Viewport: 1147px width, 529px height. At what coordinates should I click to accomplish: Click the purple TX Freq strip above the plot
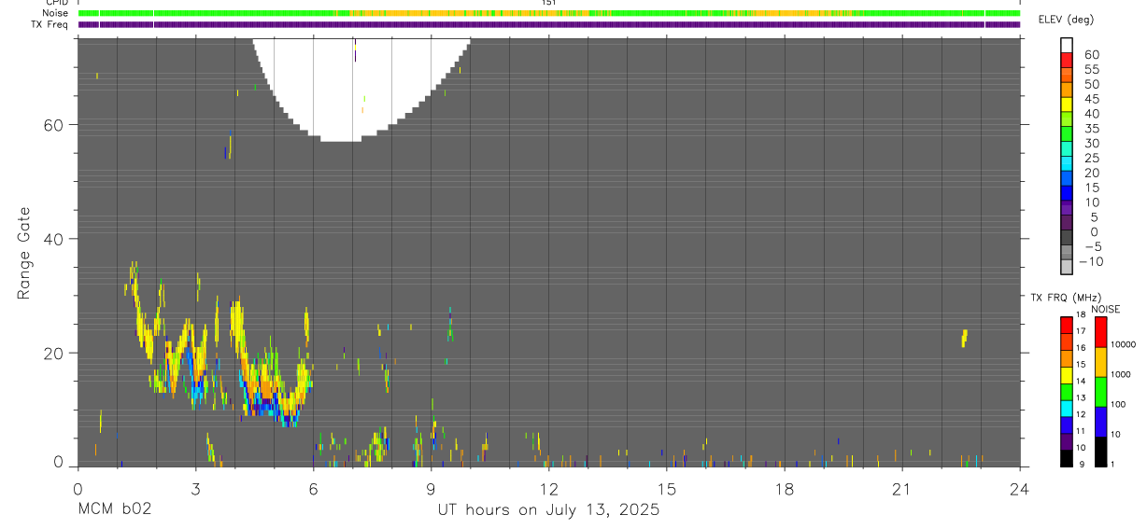[x=549, y=24]
